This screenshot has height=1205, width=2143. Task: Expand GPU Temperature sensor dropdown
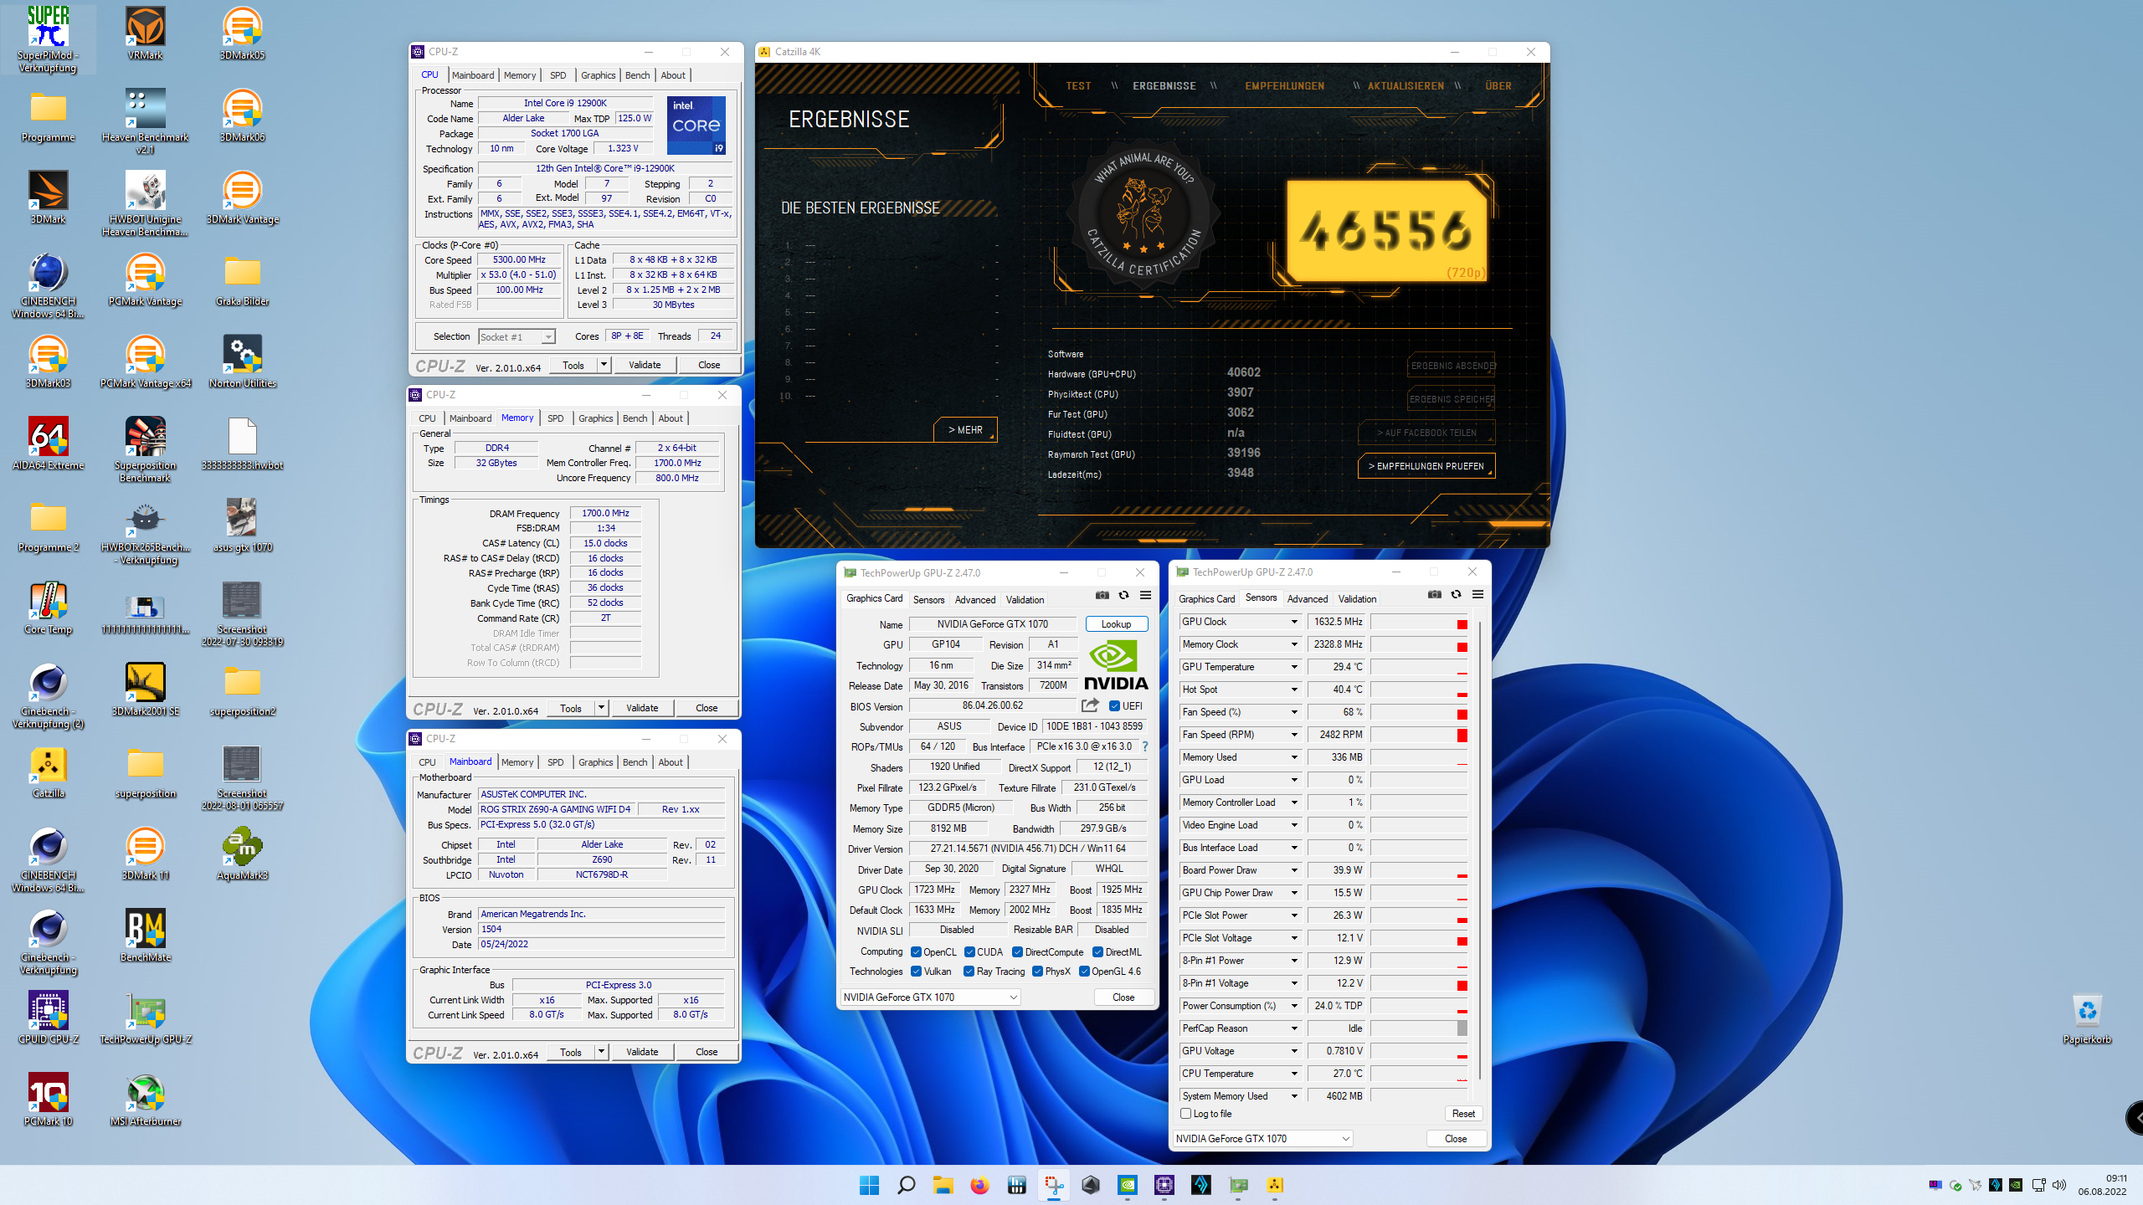coord(1294,667)
